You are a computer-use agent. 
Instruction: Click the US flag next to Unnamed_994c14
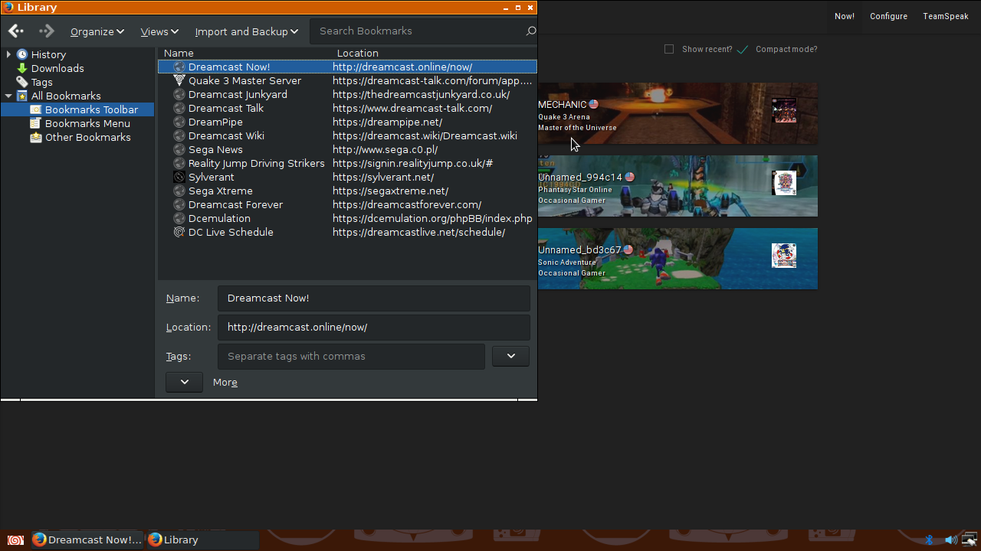[630, 177]
